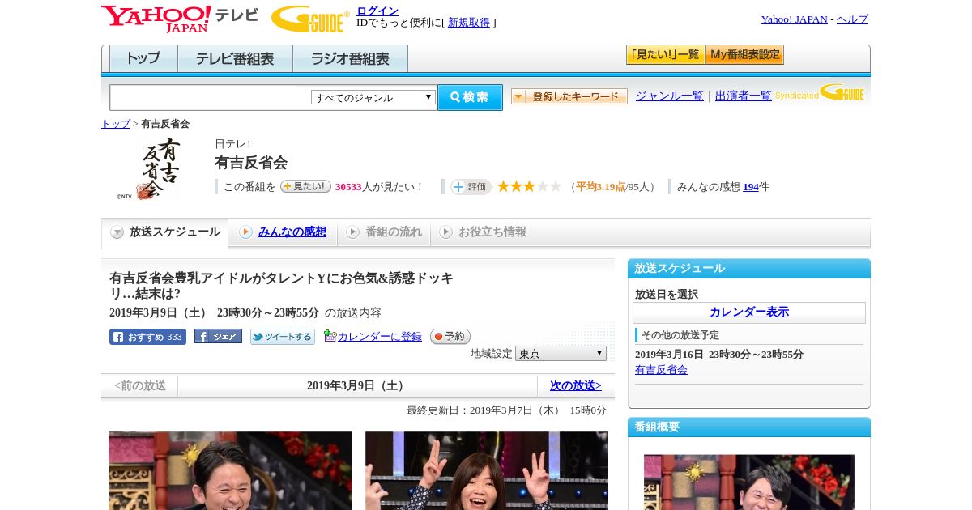This screenshot has height=510, width=972.
Task: Click the 30533 want-to-watch count
Action: coord(348,187)
